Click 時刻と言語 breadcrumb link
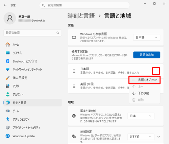169x144 pixels. (81, 16)
